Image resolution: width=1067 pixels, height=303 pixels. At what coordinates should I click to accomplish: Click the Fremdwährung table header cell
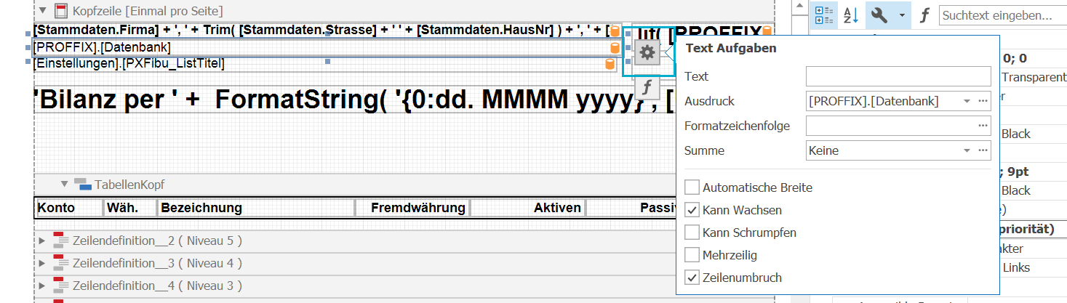(412, 208)
